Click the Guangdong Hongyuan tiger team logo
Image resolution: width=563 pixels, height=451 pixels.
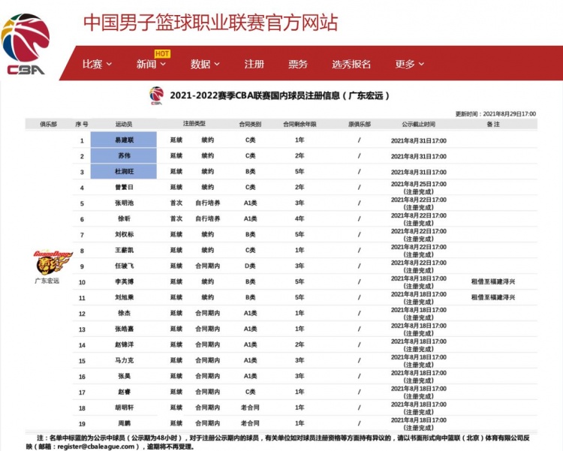(x=53, y=263)
